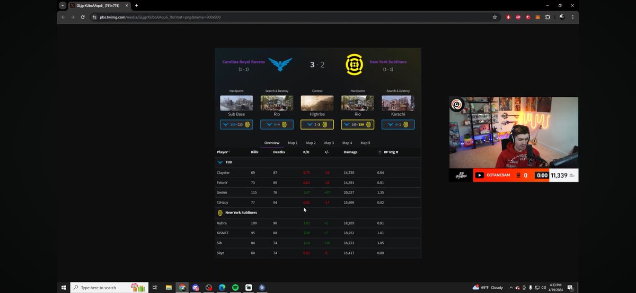The width and height of the screenshot is (636, 293).
Task: Select player FelonY in the table
Action: click(222, 182)
